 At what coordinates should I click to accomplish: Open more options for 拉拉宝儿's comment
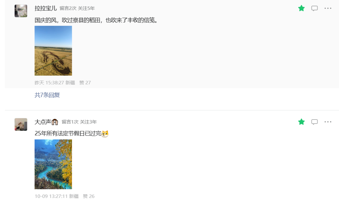click(x=328, y=8)
